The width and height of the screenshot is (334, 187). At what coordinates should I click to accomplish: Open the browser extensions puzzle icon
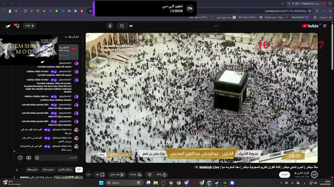[25, 11]
